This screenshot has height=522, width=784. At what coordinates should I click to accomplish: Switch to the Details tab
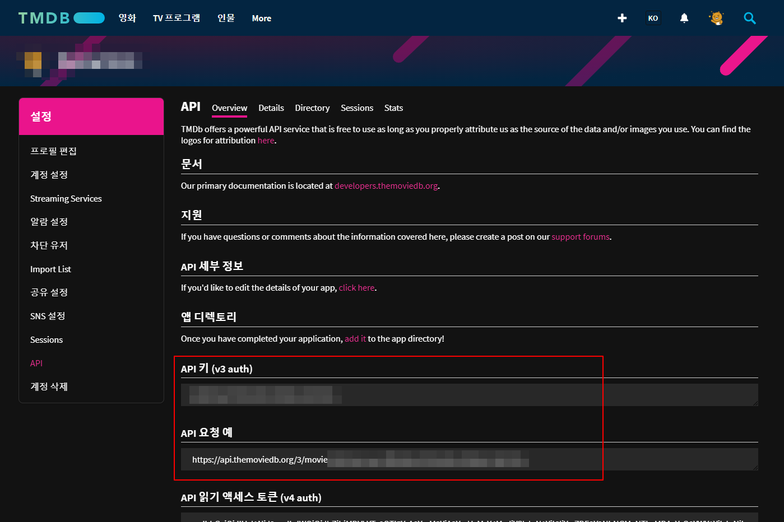(x=271, y=108)
